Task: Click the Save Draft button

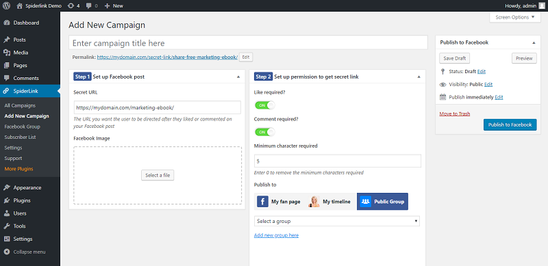Action: click(454, 58)
